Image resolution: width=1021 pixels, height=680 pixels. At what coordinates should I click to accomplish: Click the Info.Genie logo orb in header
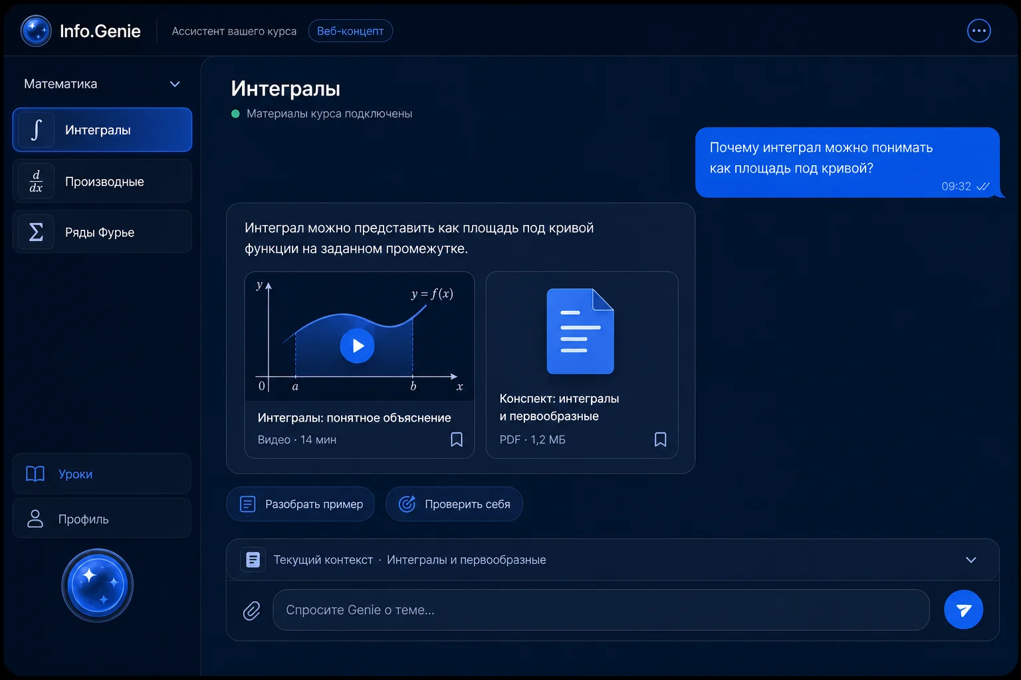(x=36, y=31)
